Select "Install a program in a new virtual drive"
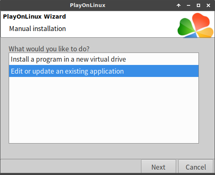 click(104, 59)
